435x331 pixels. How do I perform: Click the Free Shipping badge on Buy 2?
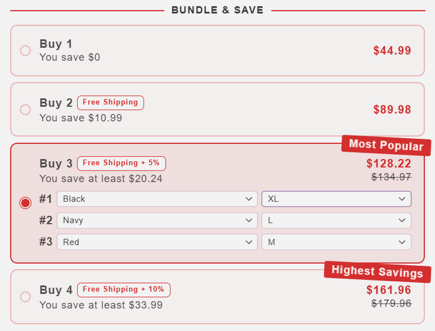tap(110, 103)
